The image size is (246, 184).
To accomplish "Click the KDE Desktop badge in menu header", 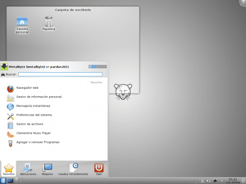I will pyautogui.click(x=97, y=67).
